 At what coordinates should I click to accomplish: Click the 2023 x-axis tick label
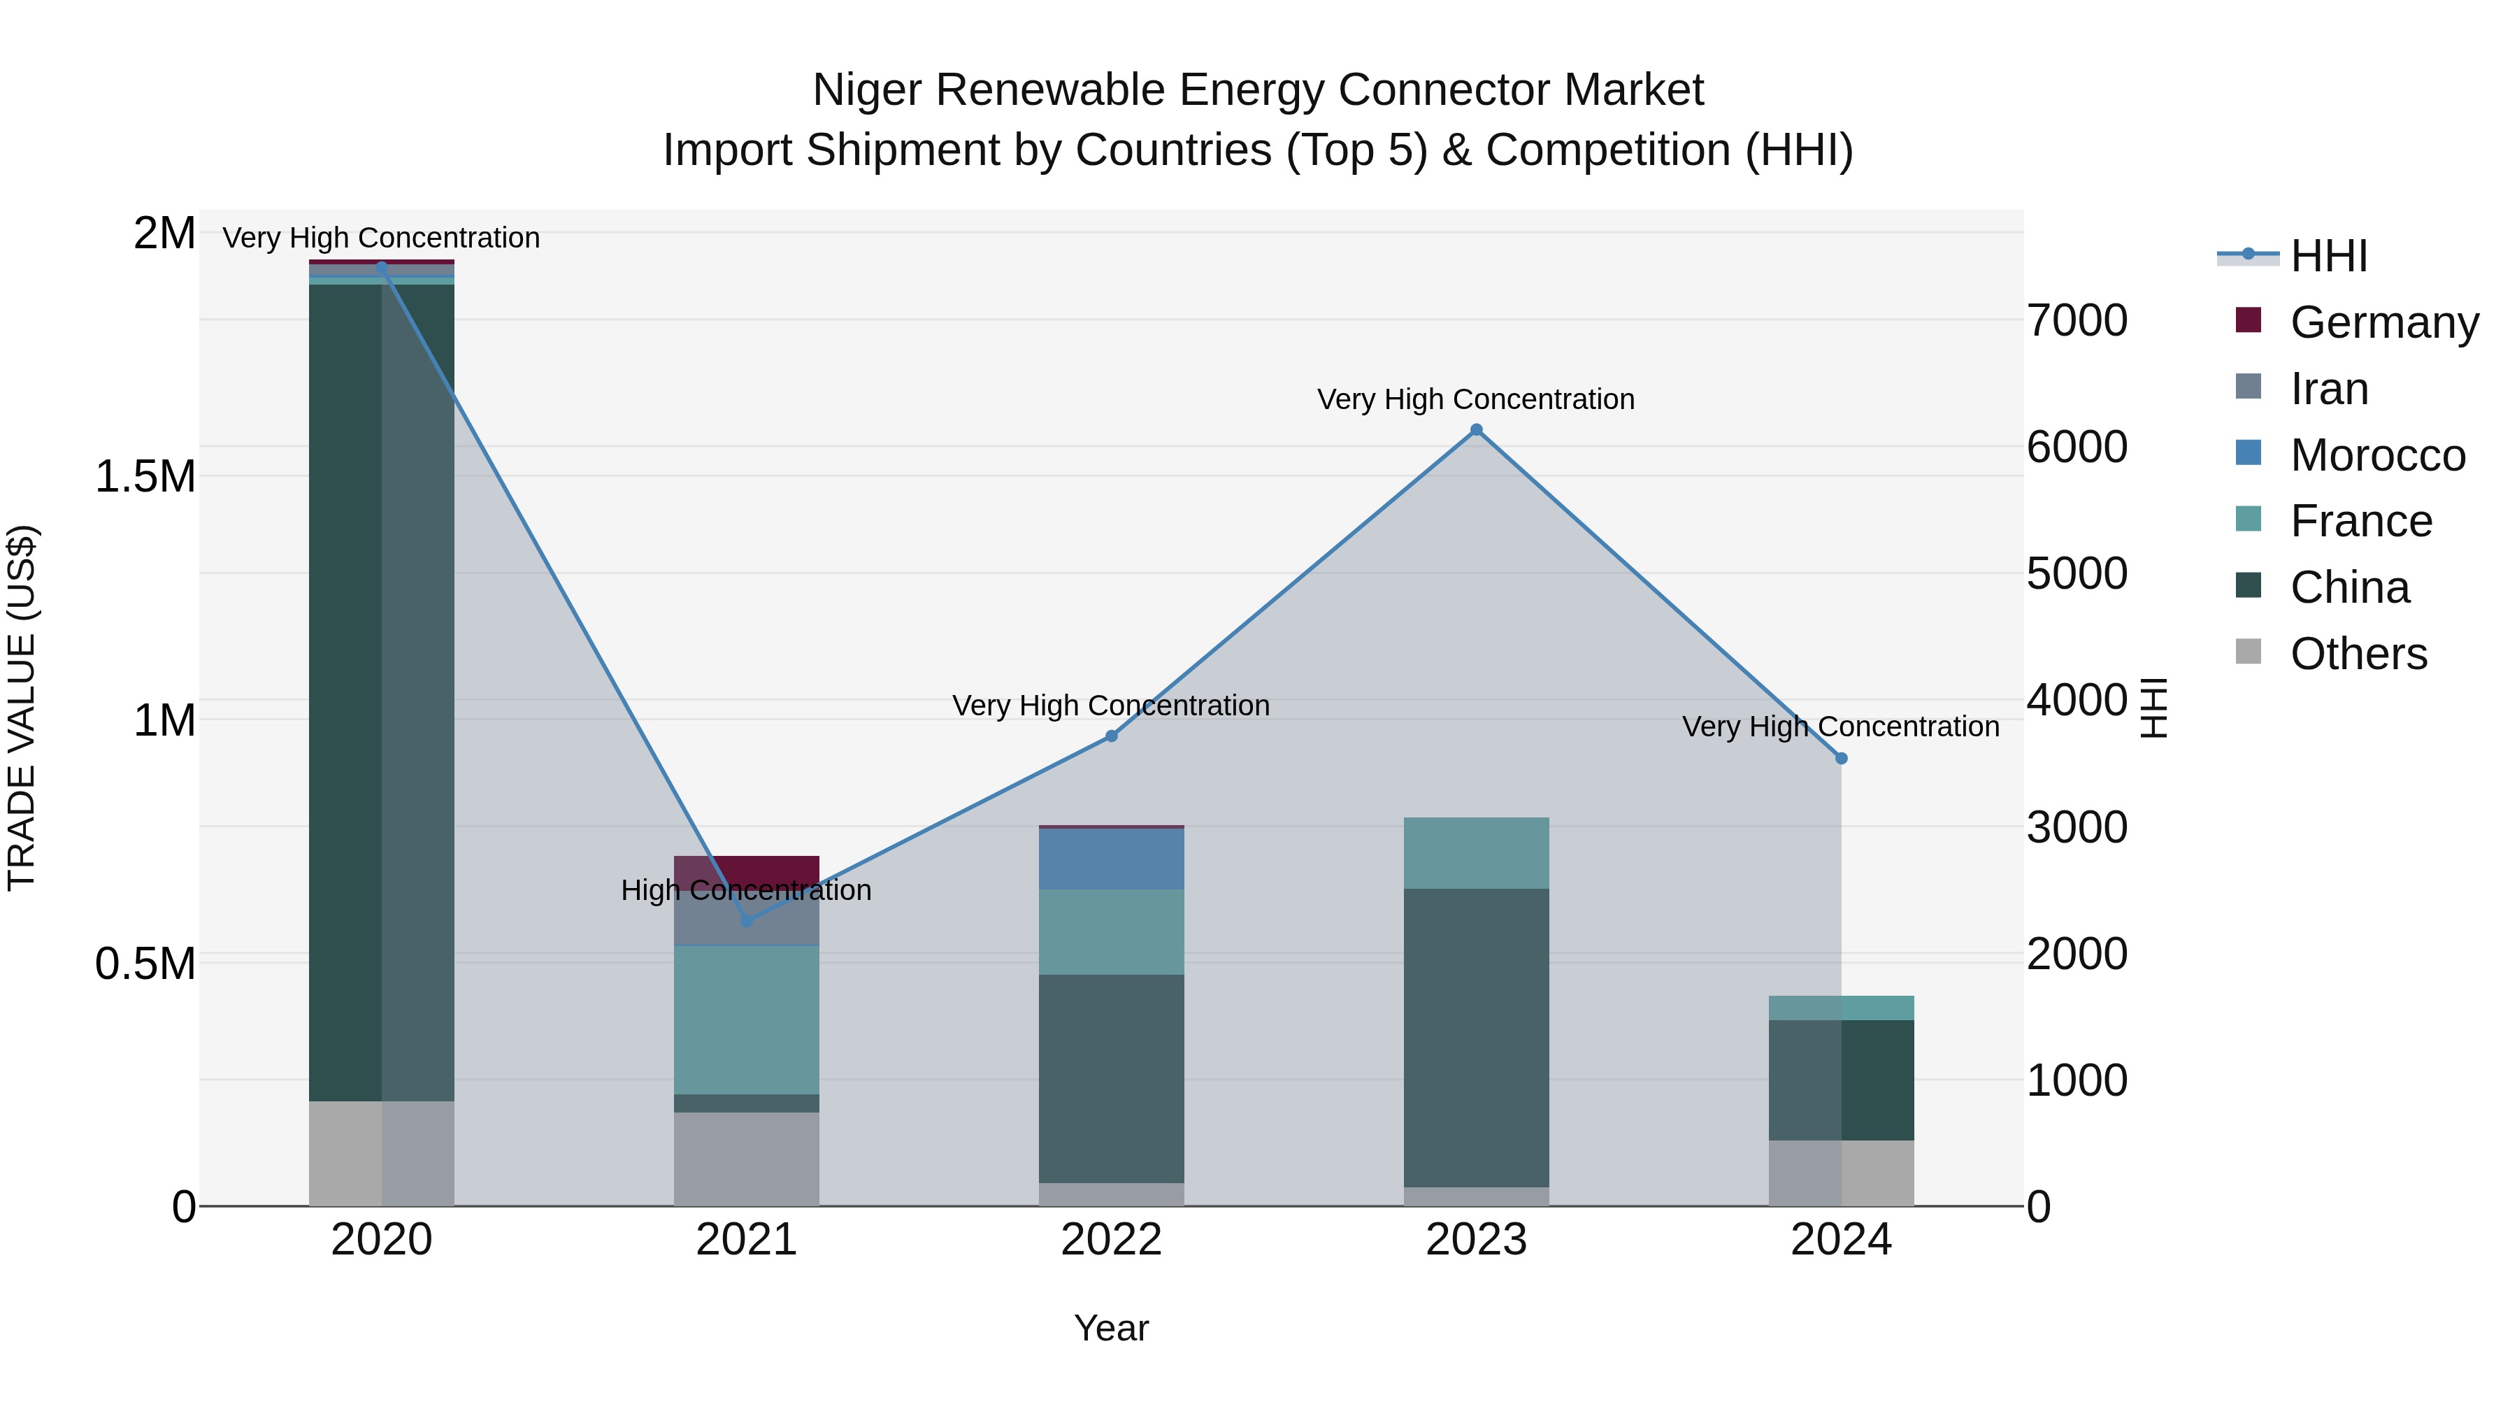pos(1477,1240)
